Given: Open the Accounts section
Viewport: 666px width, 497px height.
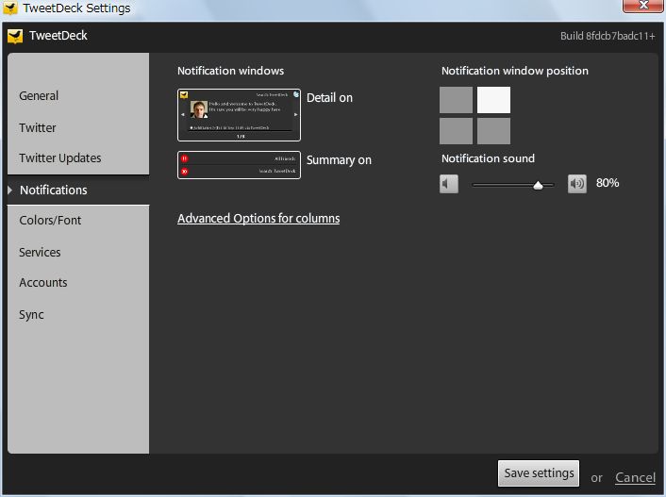Looking at the screenshot, I should [42, 283].
